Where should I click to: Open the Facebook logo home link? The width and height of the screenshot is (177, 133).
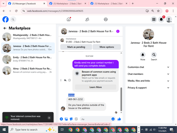[5, 20]
